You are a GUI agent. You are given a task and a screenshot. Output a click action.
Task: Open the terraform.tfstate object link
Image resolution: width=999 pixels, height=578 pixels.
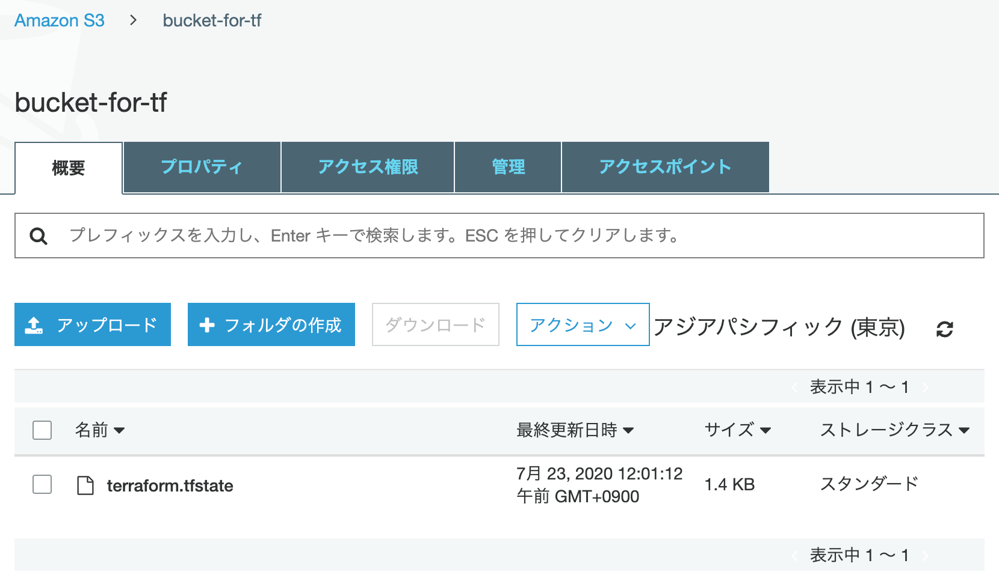pyautogui.click(x=170, y=485)
